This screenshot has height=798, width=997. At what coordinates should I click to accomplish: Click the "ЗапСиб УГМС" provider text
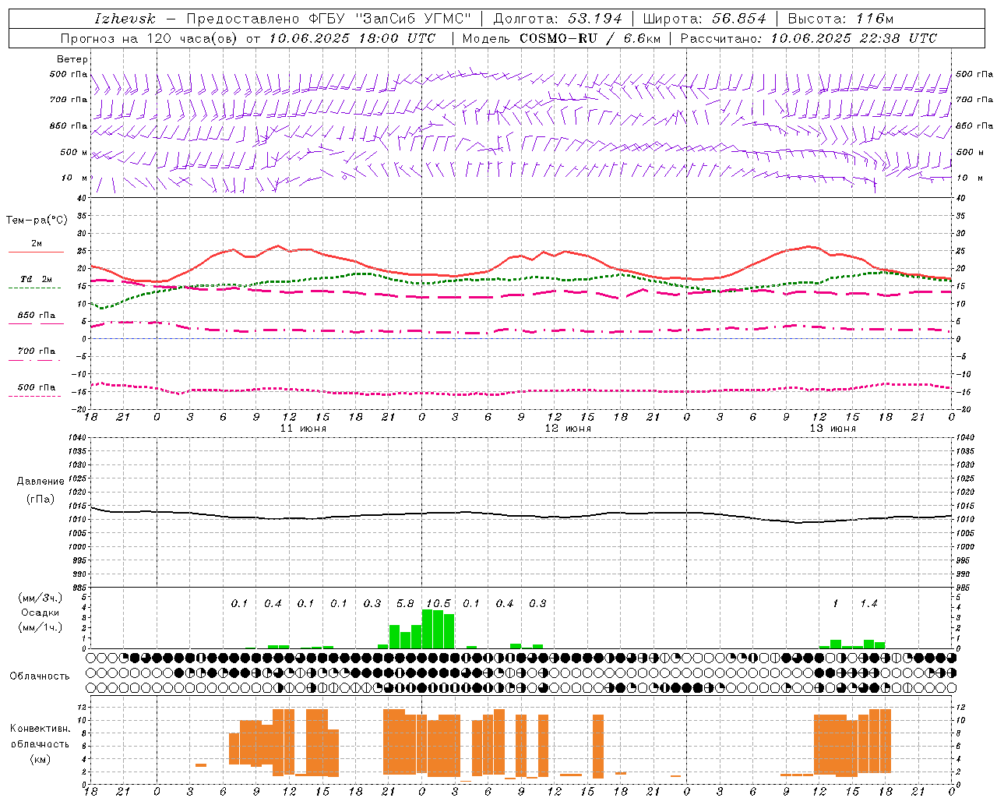pos(413,19)
